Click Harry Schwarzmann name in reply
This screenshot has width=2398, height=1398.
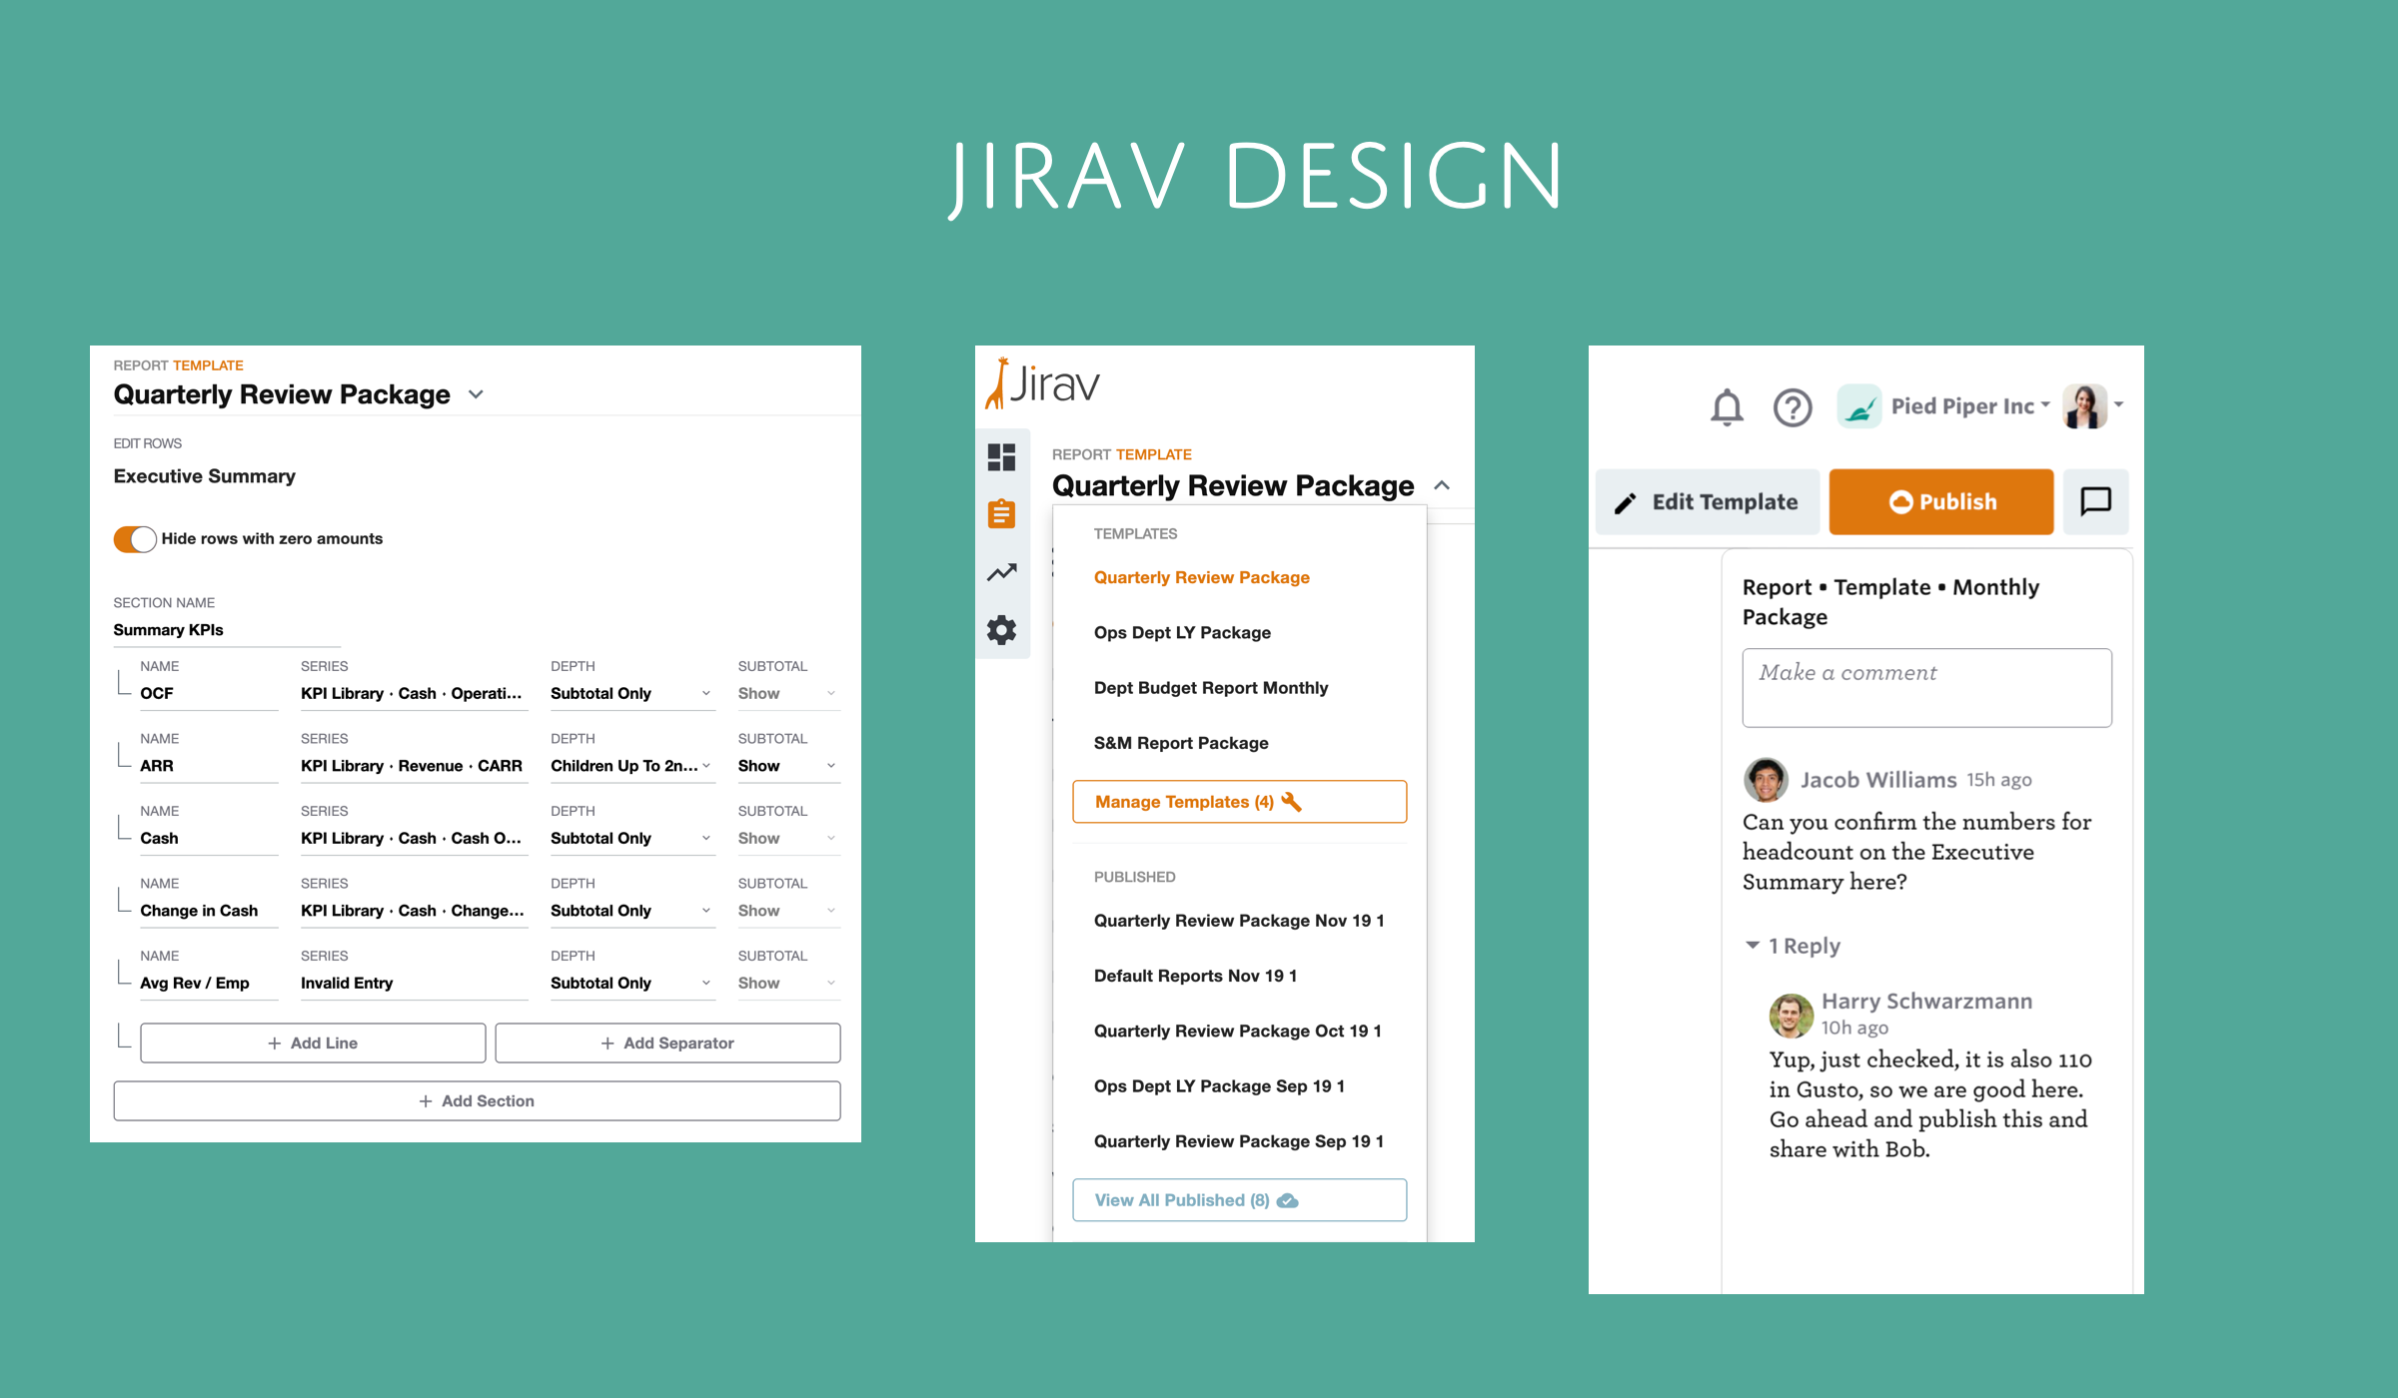click(1926, 1002)
